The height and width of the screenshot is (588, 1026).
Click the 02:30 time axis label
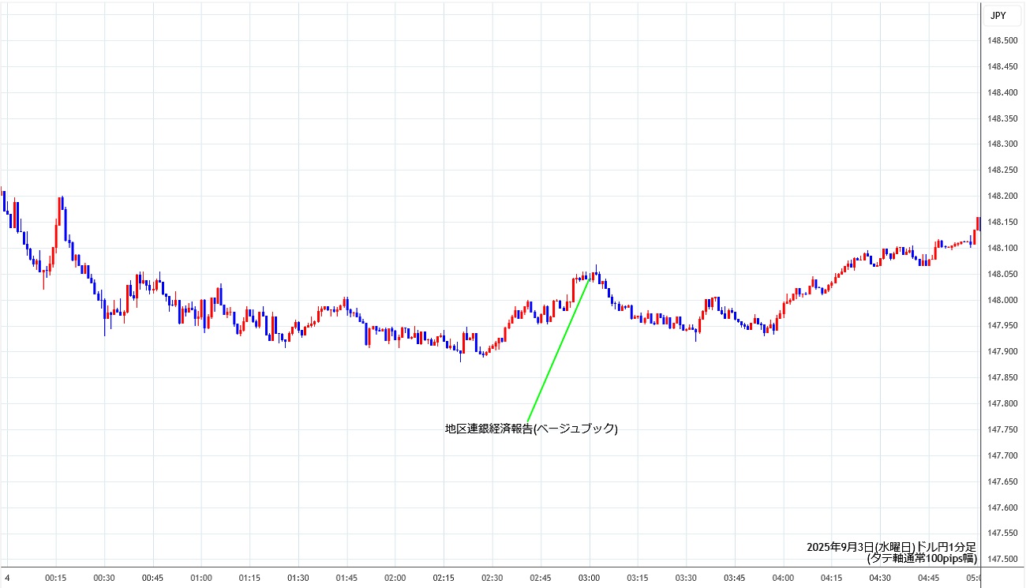click(x=492, y=579)
